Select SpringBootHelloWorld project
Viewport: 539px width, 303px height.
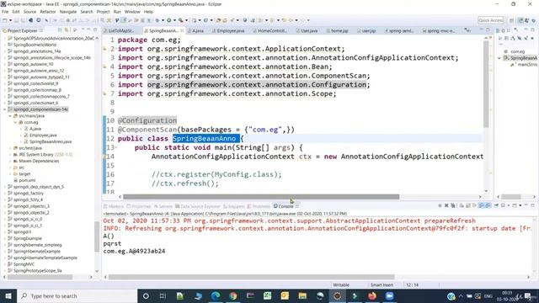(35, 45)
